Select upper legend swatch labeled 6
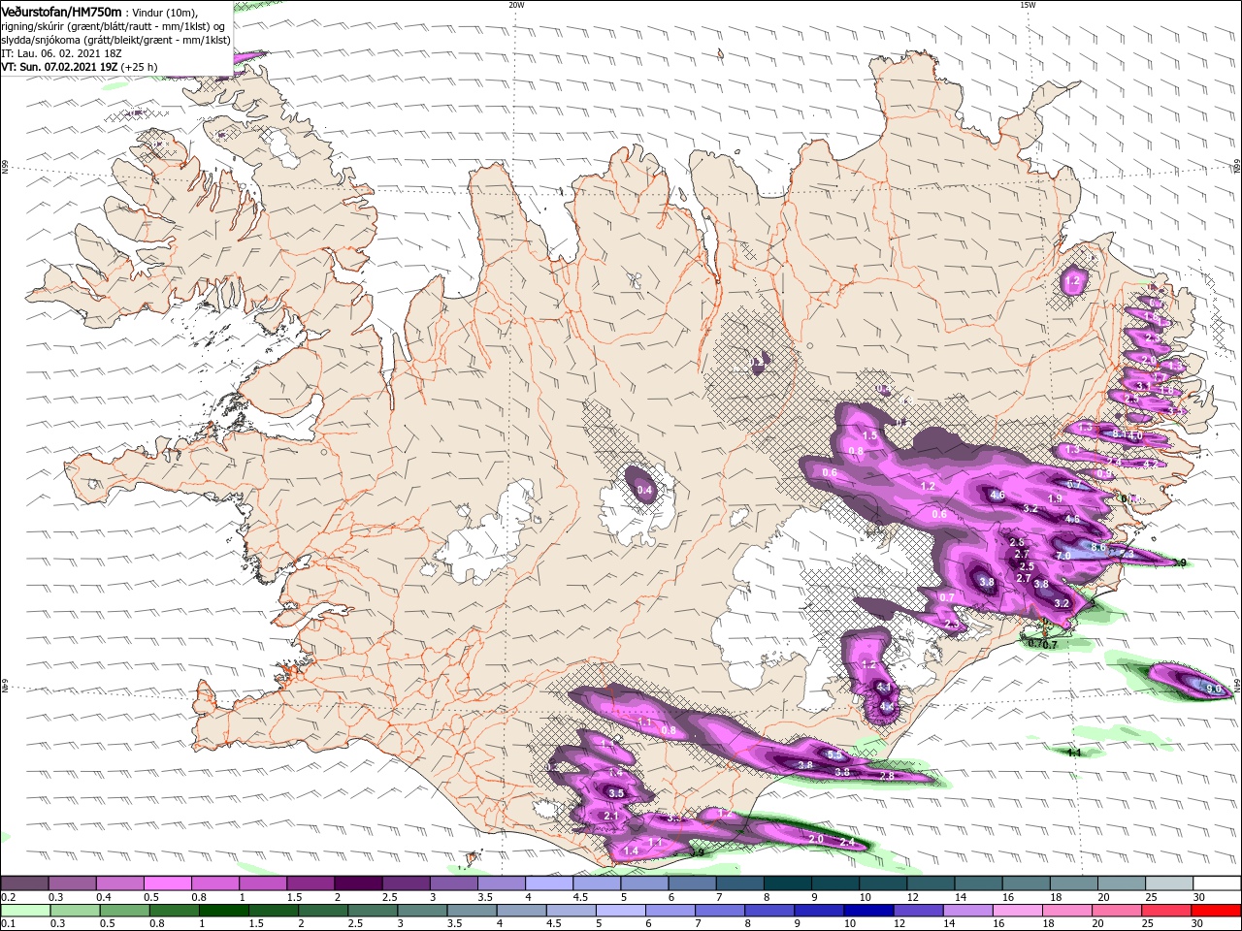 692,883
